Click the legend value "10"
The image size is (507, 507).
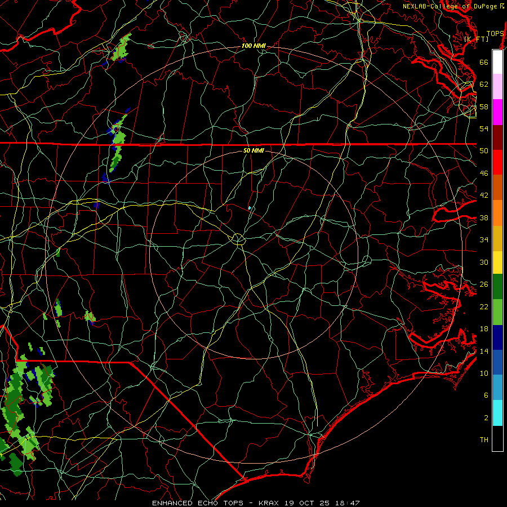point(484,373)
